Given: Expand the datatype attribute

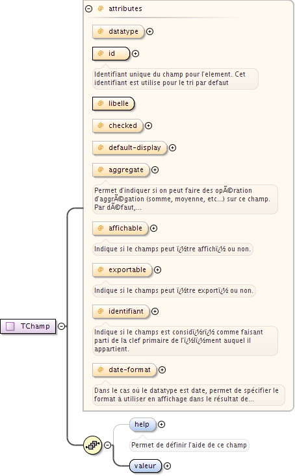Looking at the screenshot, I should coord(150,31).
